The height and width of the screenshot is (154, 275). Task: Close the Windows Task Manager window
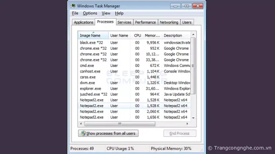pos(197,5)
